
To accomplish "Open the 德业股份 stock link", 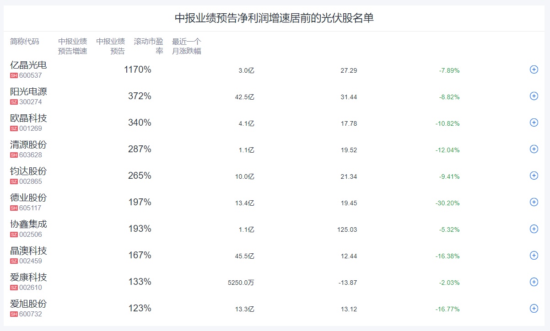I will 28,198.
